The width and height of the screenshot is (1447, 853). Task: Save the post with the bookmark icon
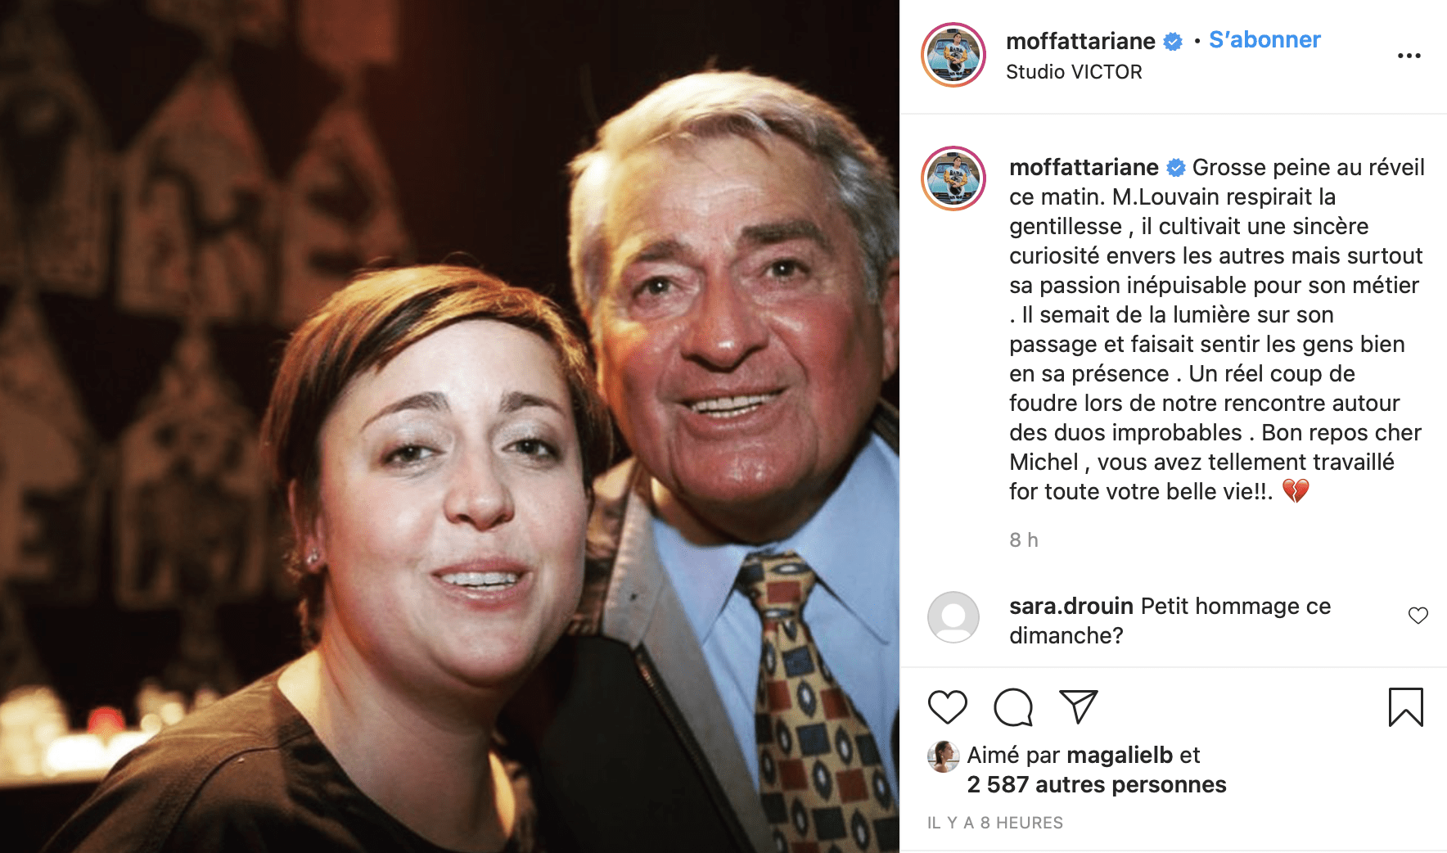point(1406,707)
